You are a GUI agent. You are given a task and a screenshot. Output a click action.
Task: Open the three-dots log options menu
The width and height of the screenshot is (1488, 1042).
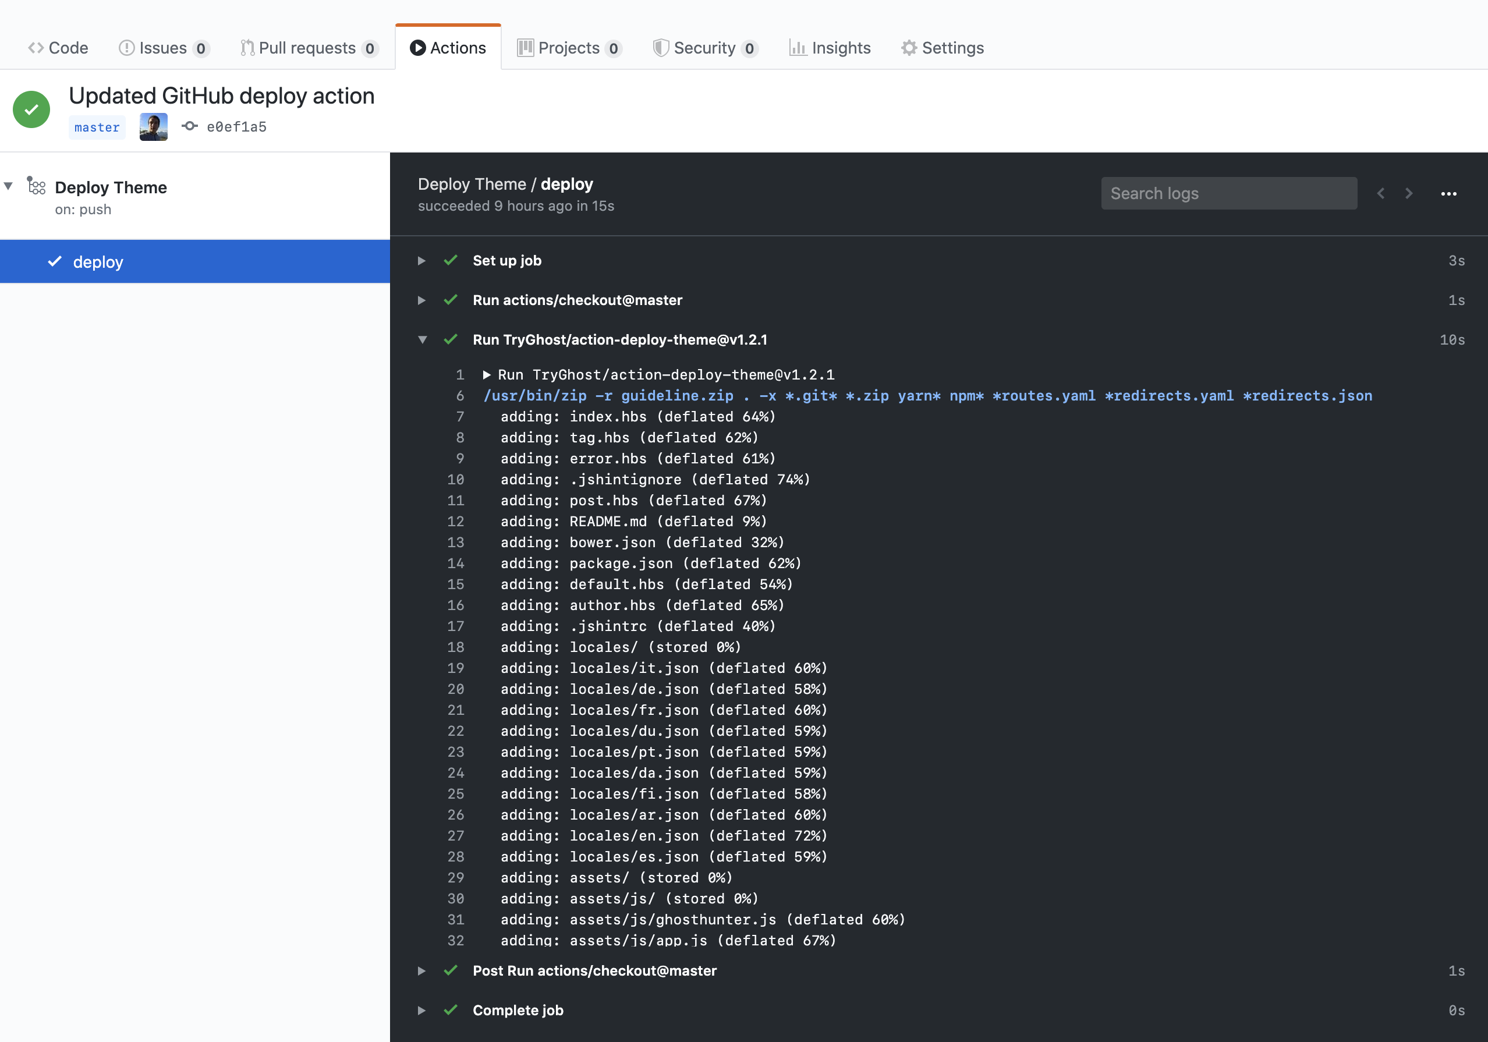pyautogui.click(x=1448, y=194)
